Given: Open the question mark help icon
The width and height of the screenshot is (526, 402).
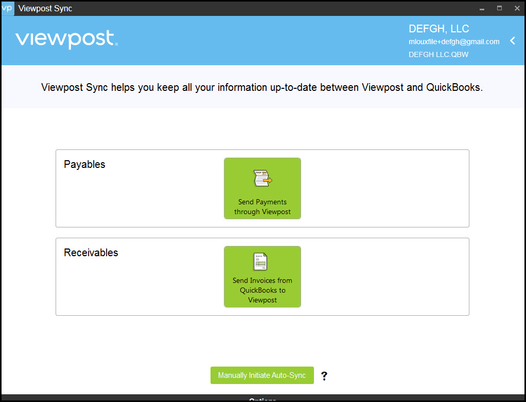Looking at the screenshot, I should click(324, 376).
